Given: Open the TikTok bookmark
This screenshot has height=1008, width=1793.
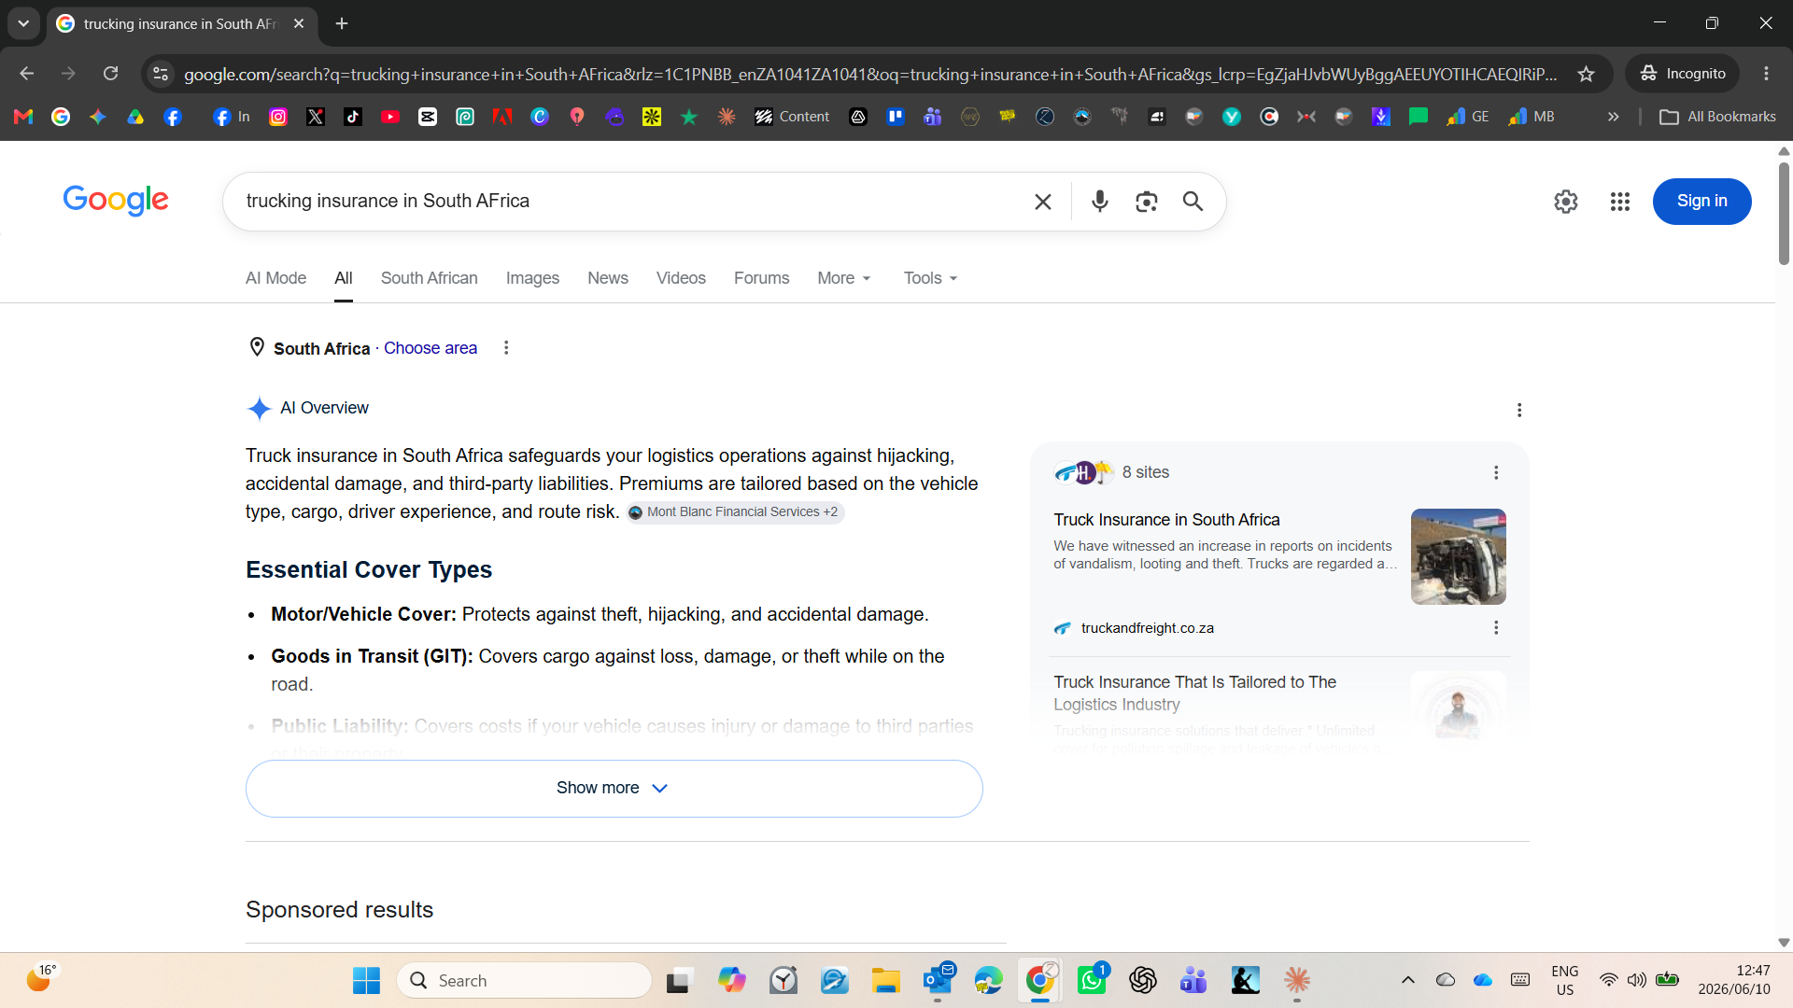Looking at the screenshot, I should tap(353, 117).
